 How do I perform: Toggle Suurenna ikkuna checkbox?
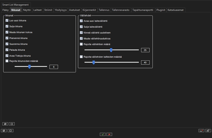pyautogui.click(x=7, y=44)
